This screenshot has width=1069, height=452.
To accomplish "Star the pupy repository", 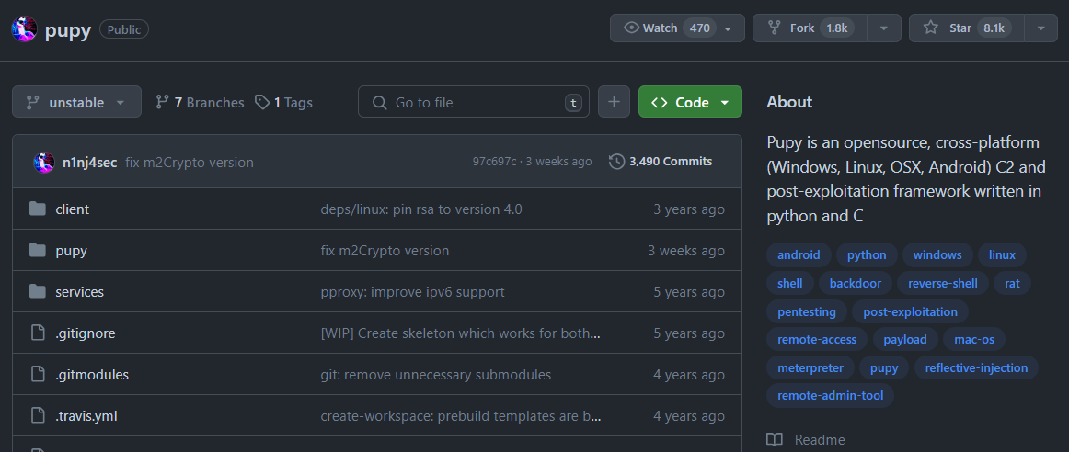I will coord(960,28).
